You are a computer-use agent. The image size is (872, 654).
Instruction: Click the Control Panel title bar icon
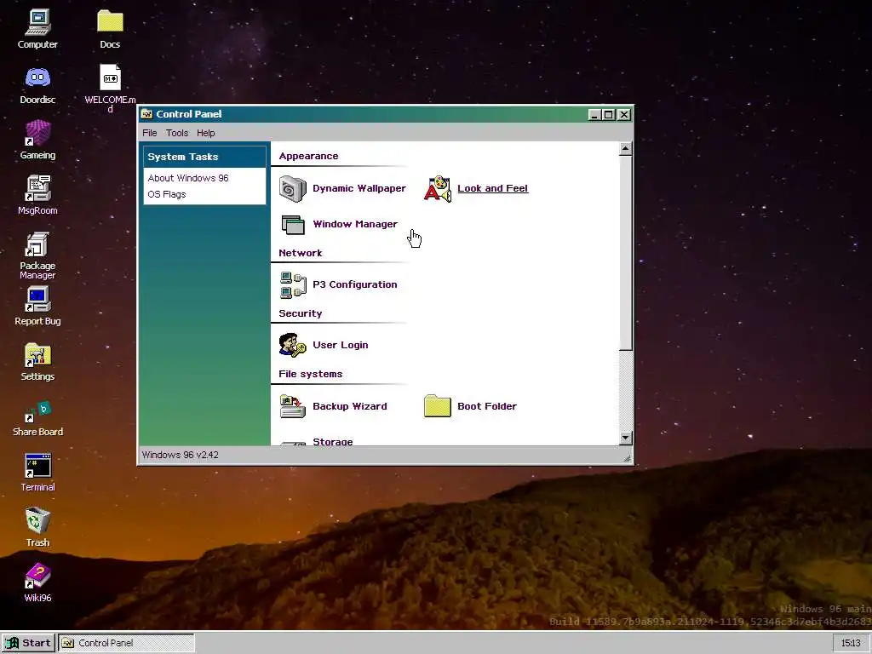click(x=146, y=114)
